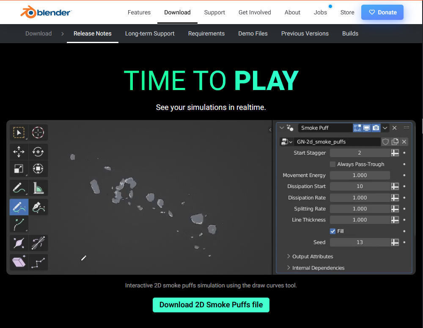Click the modifier drag handle dots

[407, 128]
